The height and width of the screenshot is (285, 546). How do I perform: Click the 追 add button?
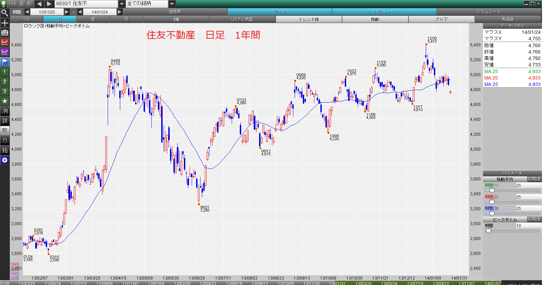click(x=22, y=4)
